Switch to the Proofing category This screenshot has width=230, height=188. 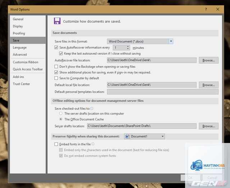(x=28, y=33)
